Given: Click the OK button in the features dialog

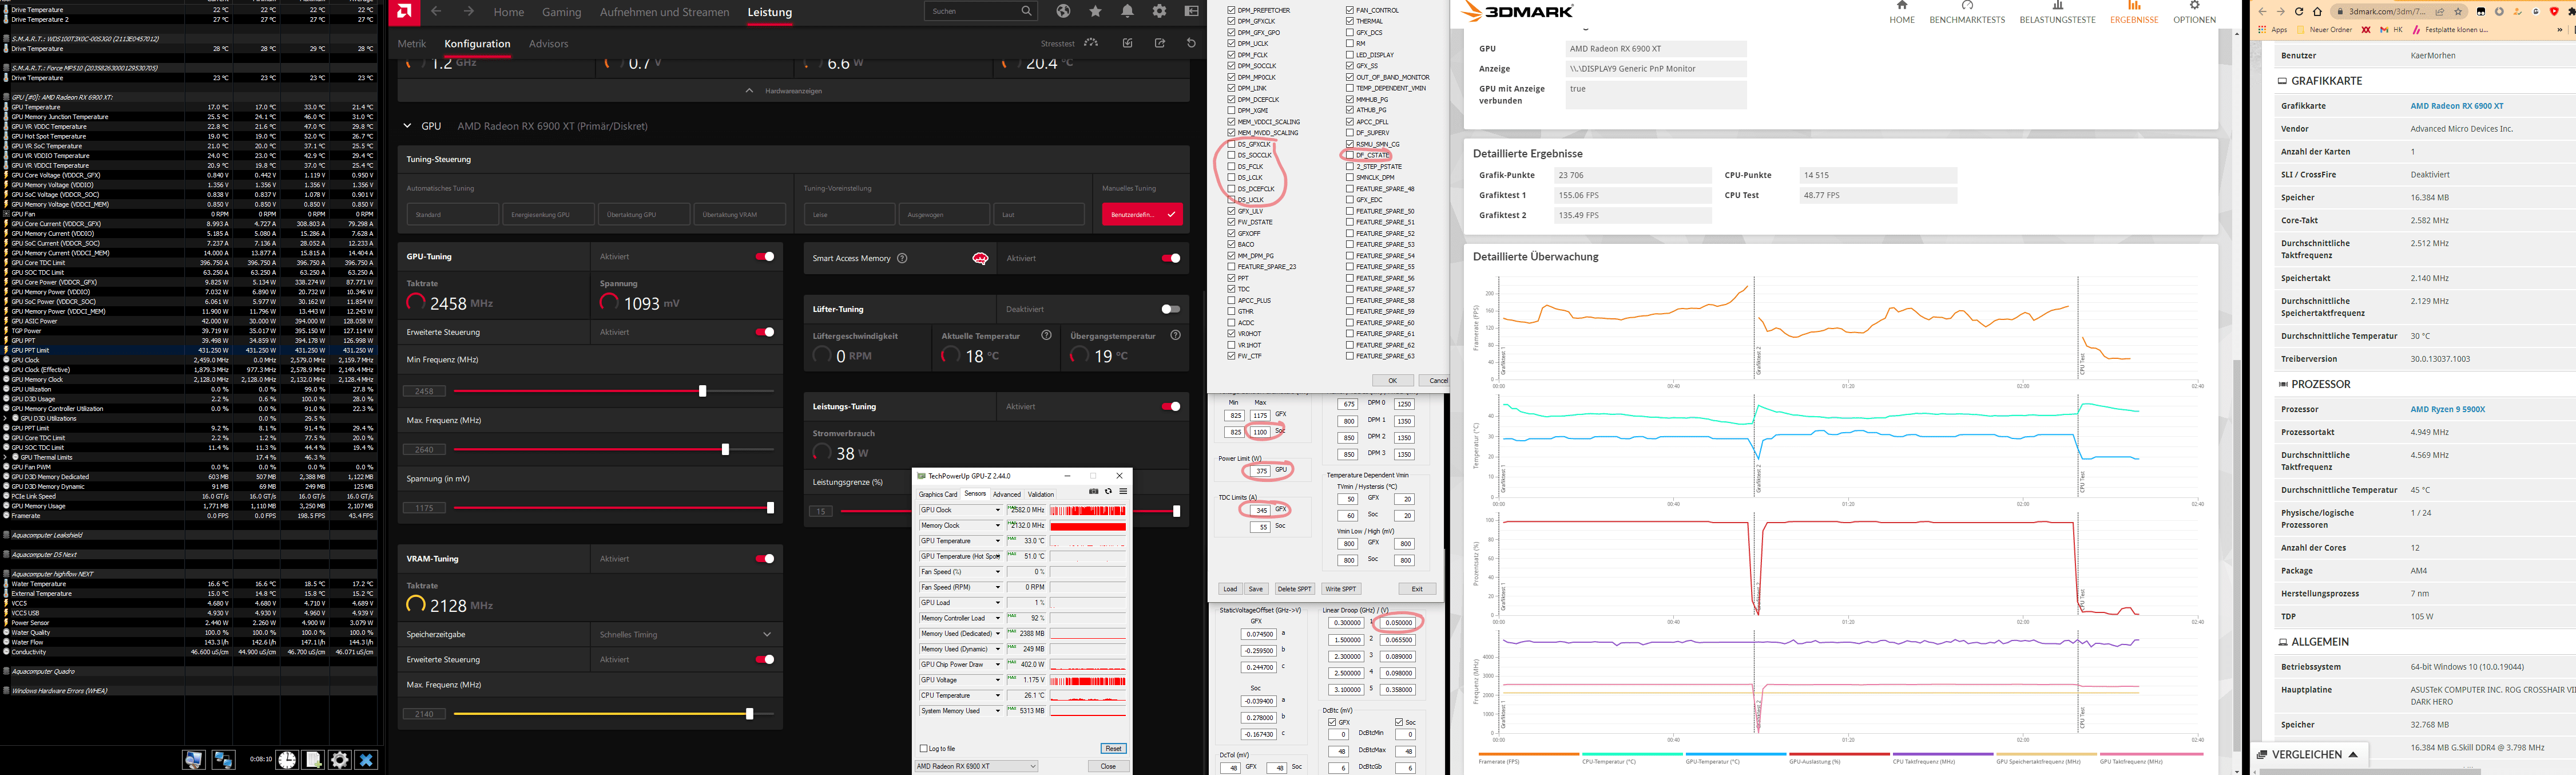Looking at the screenshot, I should click(x=1393, y=380).
